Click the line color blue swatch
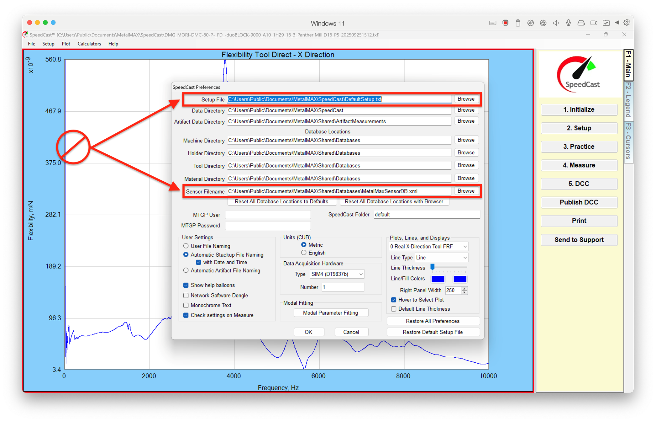 pos(438,279)
